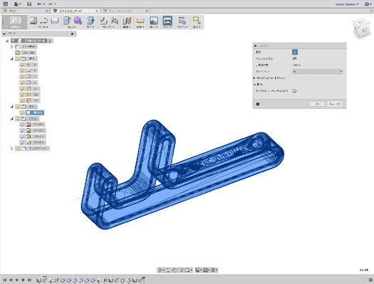374x284 pixels.
Task: Click the green Select rectangle tool icon
Action: tap(197, 21)
